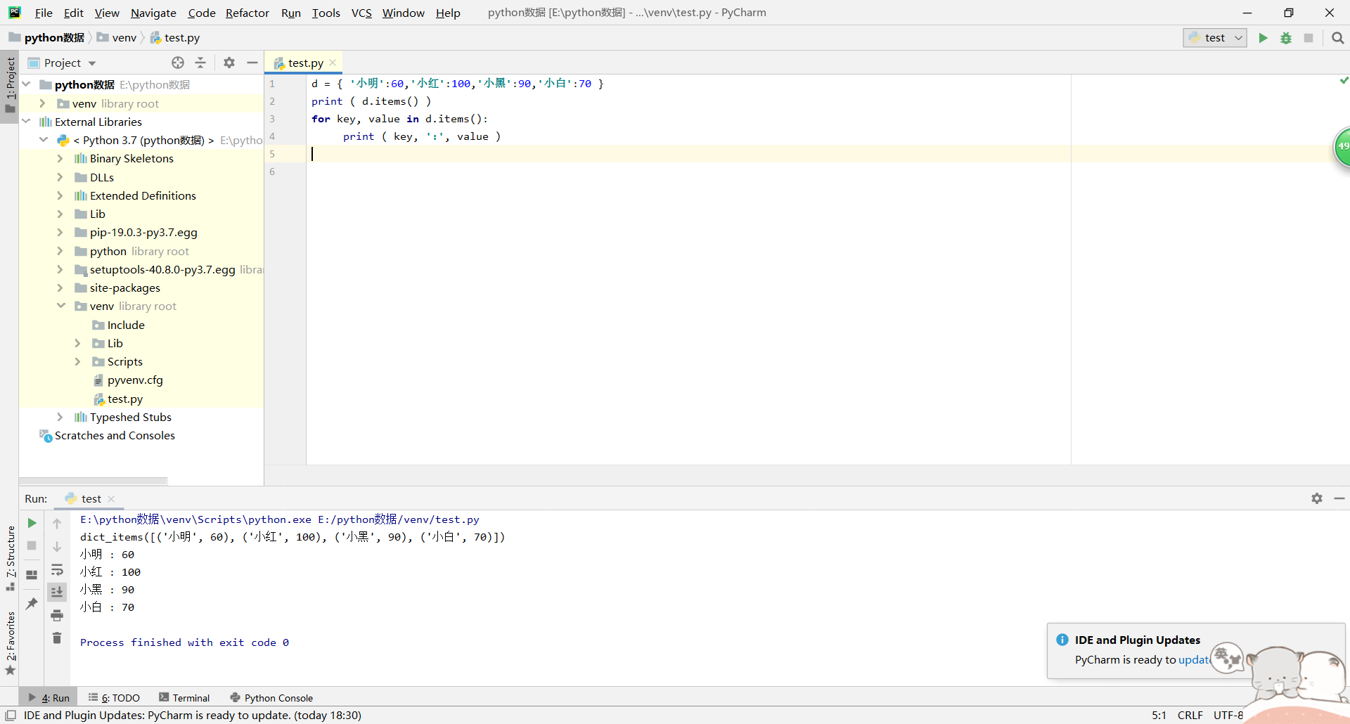
Task: Toggle the 2: Favorites side tool window
Action: tap(10, 643)
